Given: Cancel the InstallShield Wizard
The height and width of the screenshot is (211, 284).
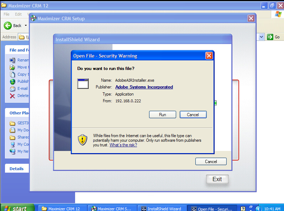Looking at the screenshot, I should tap(211, 162).
